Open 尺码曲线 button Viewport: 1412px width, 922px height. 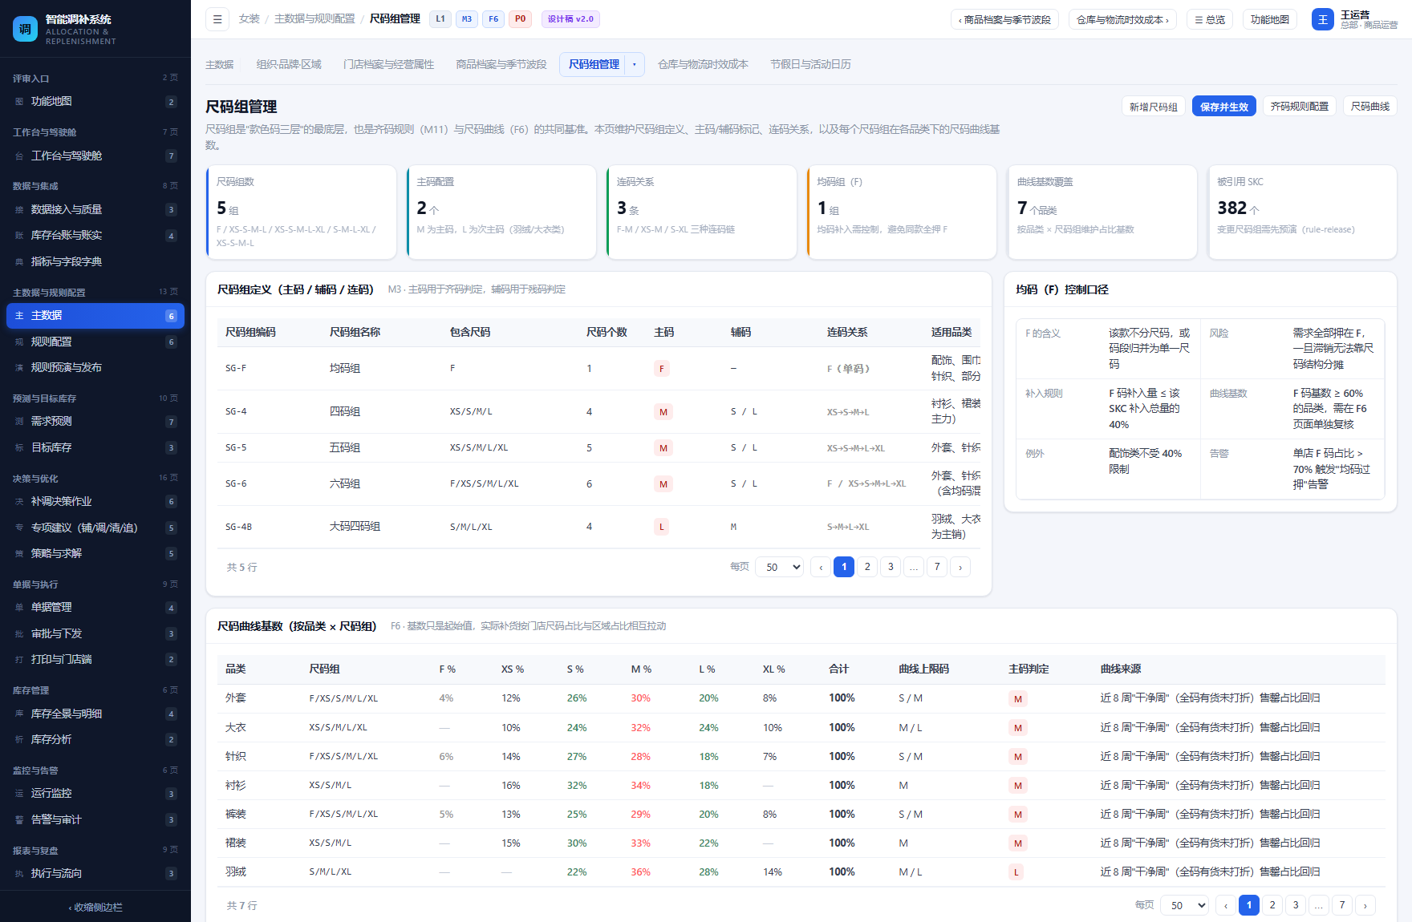[x=1370, y=107]
